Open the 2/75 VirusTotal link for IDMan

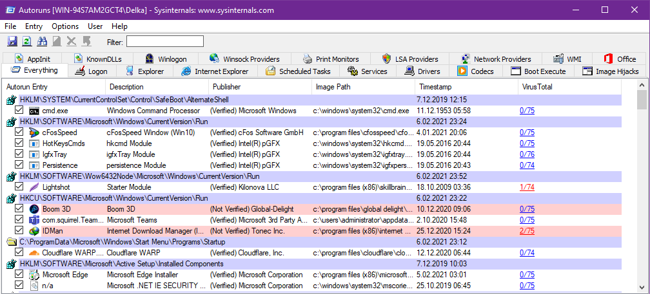pyautogui.click(x=527, y=231)
